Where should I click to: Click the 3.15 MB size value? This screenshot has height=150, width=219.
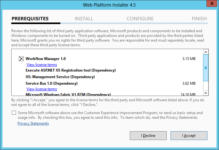tap(189, 59)
